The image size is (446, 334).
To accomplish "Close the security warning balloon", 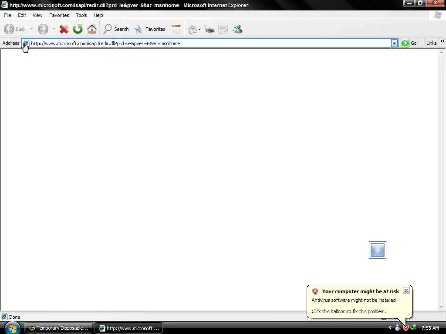I will tap(406, 291).
